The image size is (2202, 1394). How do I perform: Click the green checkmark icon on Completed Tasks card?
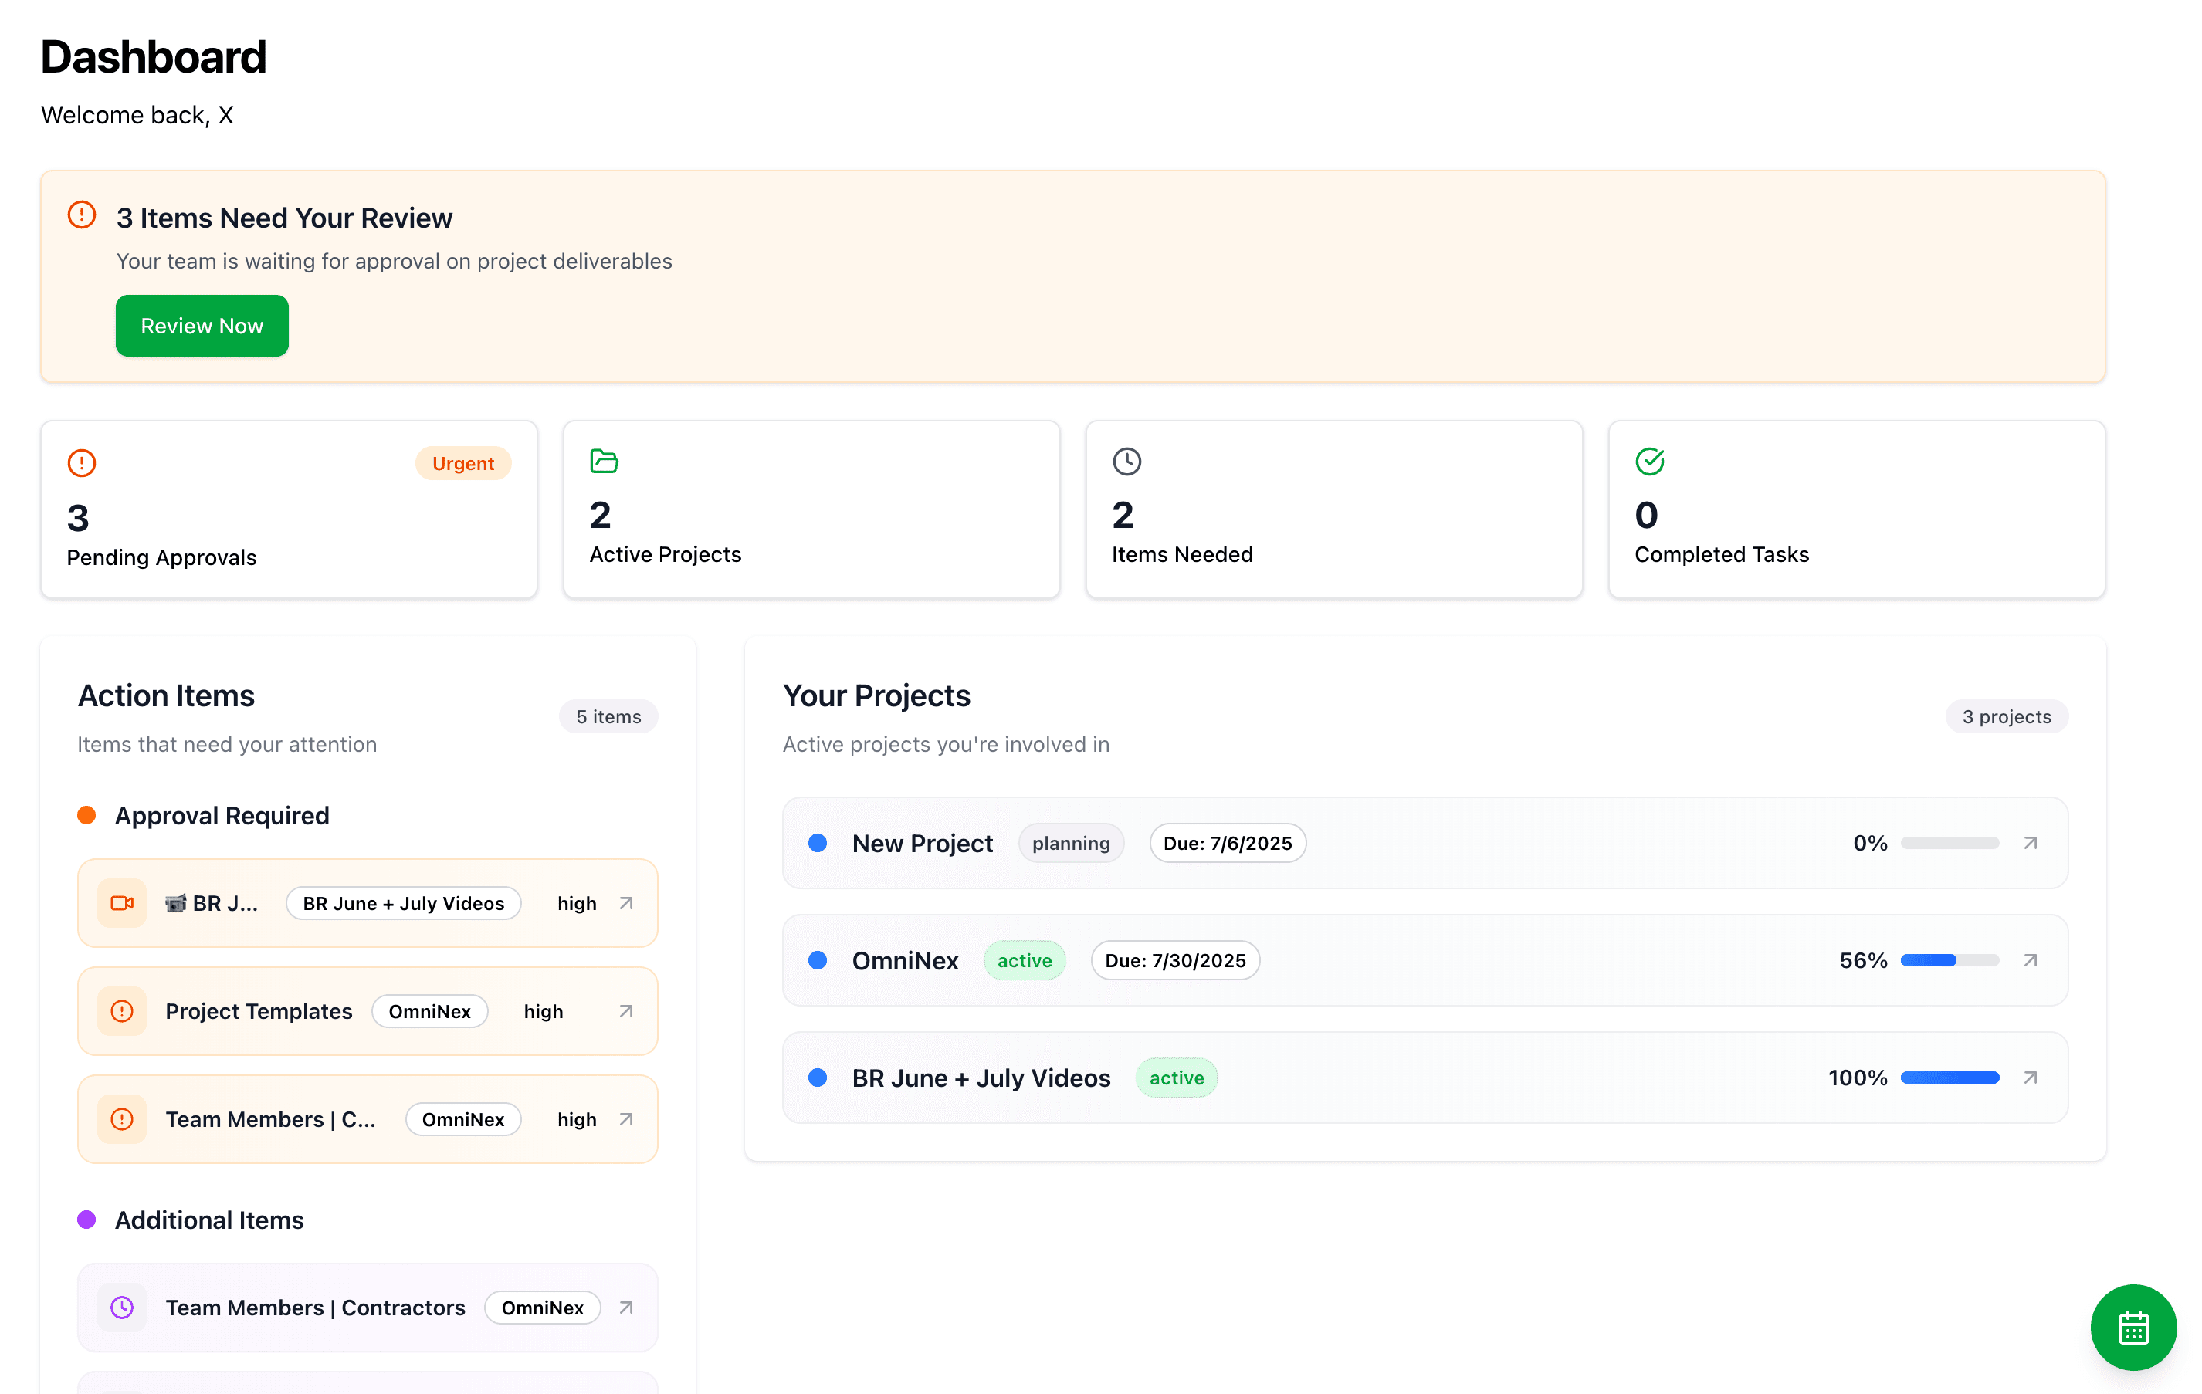click(1648, 462)
